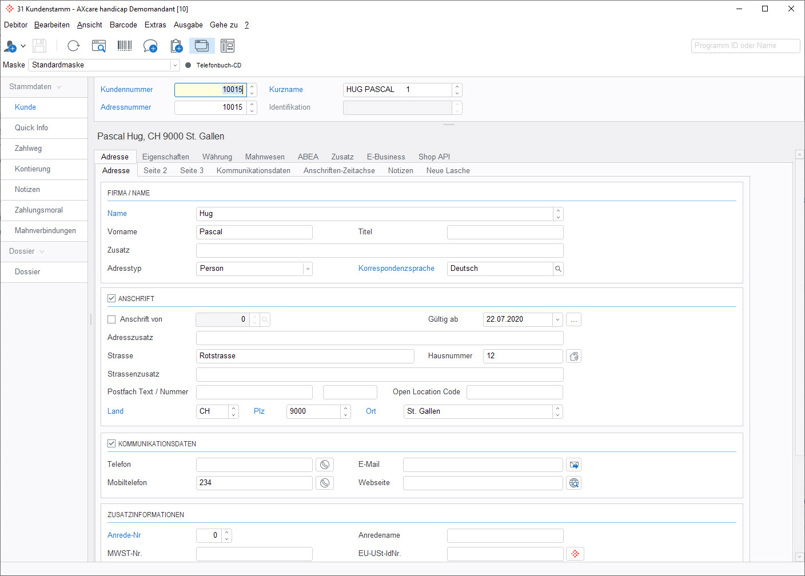The image size is (805, 576).
Task: Open Kontierung in the sidebar
Action: tap(44, 169)
